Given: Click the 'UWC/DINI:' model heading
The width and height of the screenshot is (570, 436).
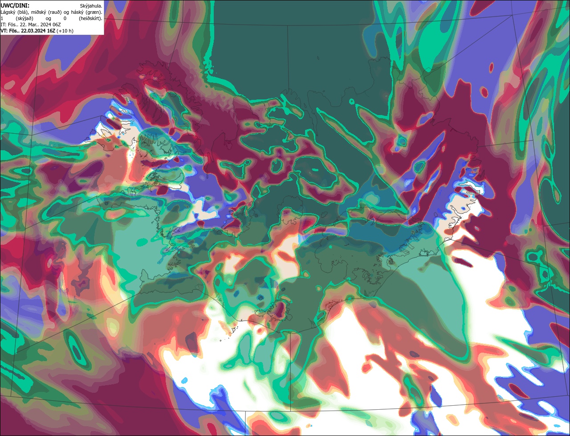Looking at the screenshot, I should click(x=15, y=6).
